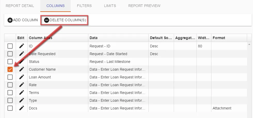Open the edit pencil for the Terms row

click(21, 93)
